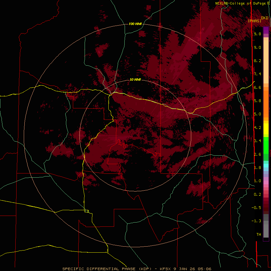
Task: Select the 3.4 value on color scale
Action: pyautogui.click(x=257, y=141)
